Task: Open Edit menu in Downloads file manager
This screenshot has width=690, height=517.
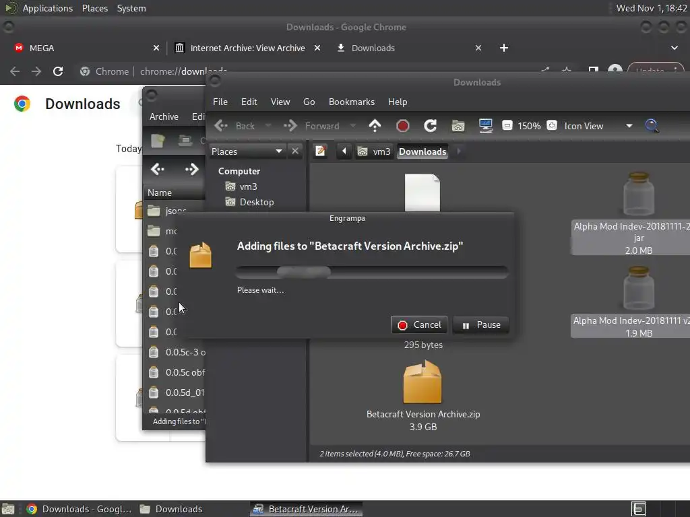Action: 249,102
